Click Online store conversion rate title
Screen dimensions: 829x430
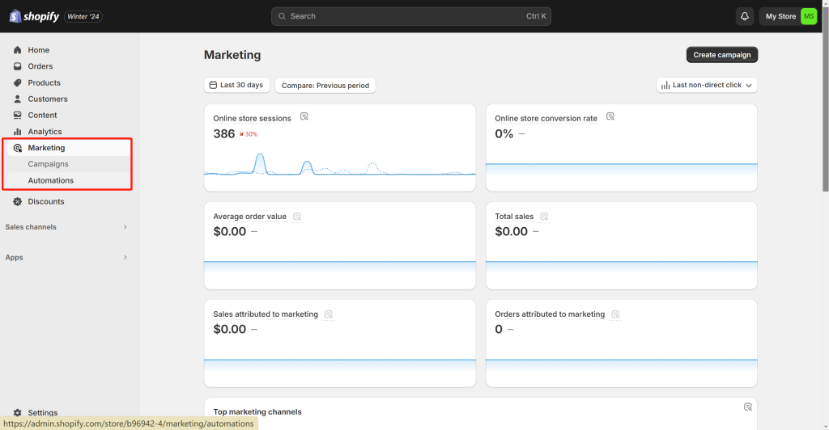(x=546, y=119)
